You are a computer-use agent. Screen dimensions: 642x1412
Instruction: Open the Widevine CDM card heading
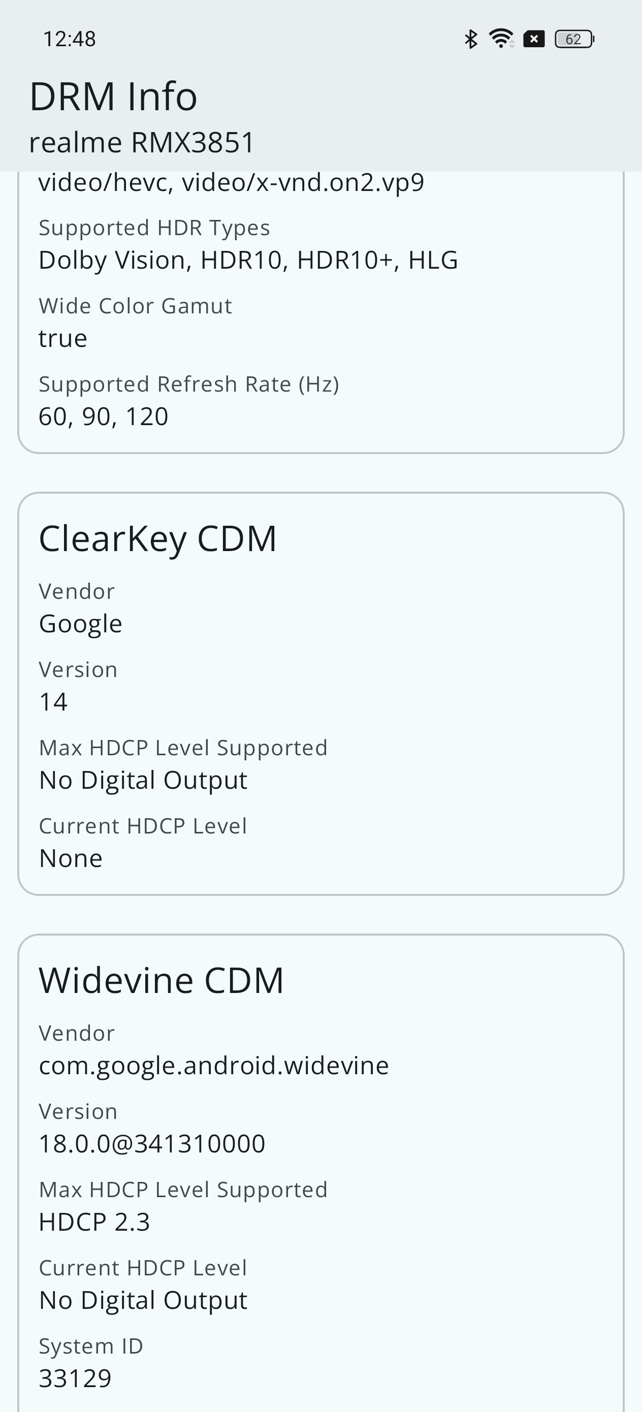click(161, 980)
